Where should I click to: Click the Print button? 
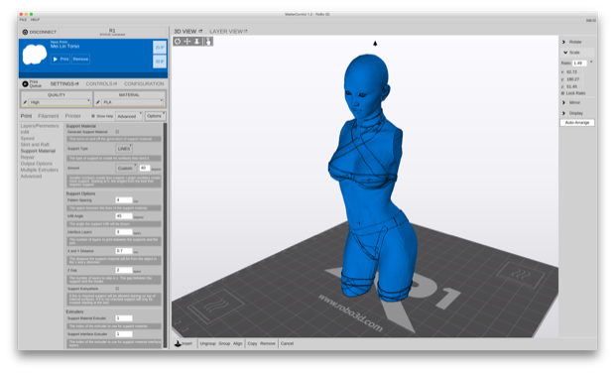point(61,59)
